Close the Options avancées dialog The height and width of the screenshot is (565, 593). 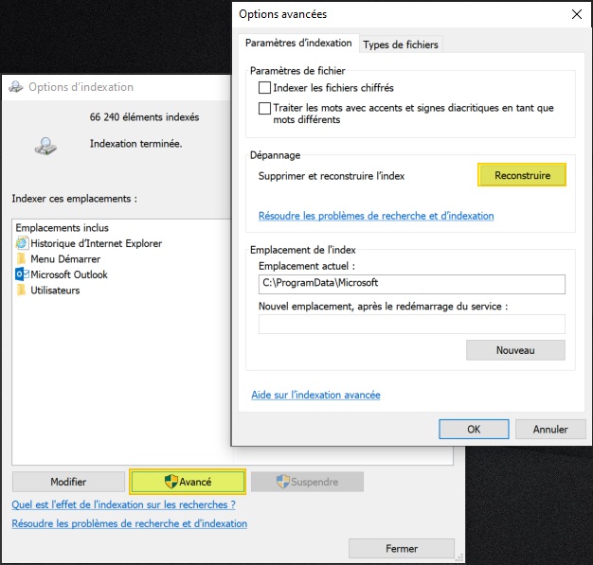click(x=577, y=14)
